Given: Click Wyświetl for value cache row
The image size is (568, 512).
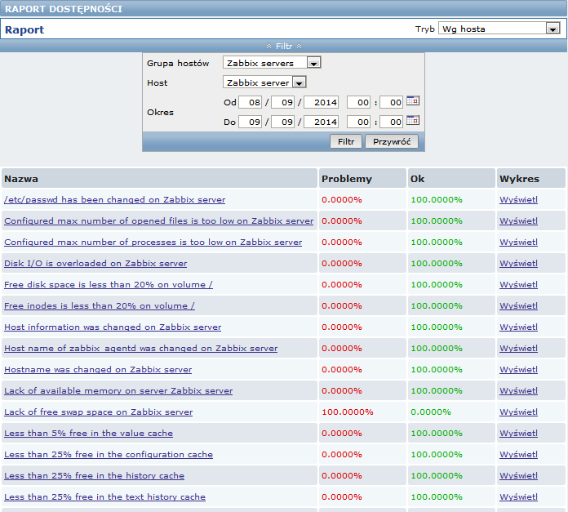Looking at the screenshot, I should tap(518, 434).
